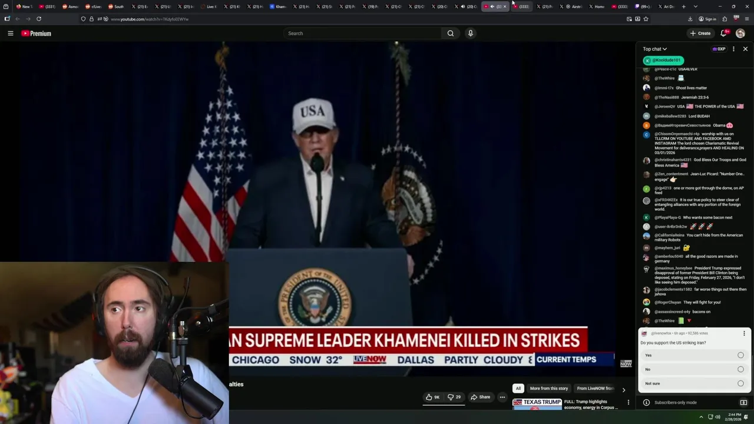Click the browser address bar URL

(150, 19)
